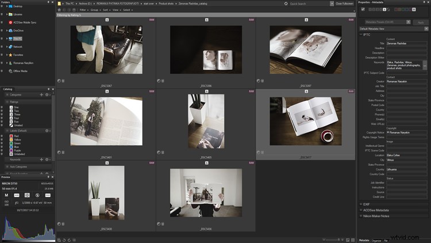Click the red color label swatch in Properties

(396, 9)
